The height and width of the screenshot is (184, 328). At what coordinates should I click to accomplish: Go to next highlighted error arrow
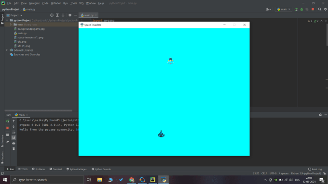coord(326,21)
